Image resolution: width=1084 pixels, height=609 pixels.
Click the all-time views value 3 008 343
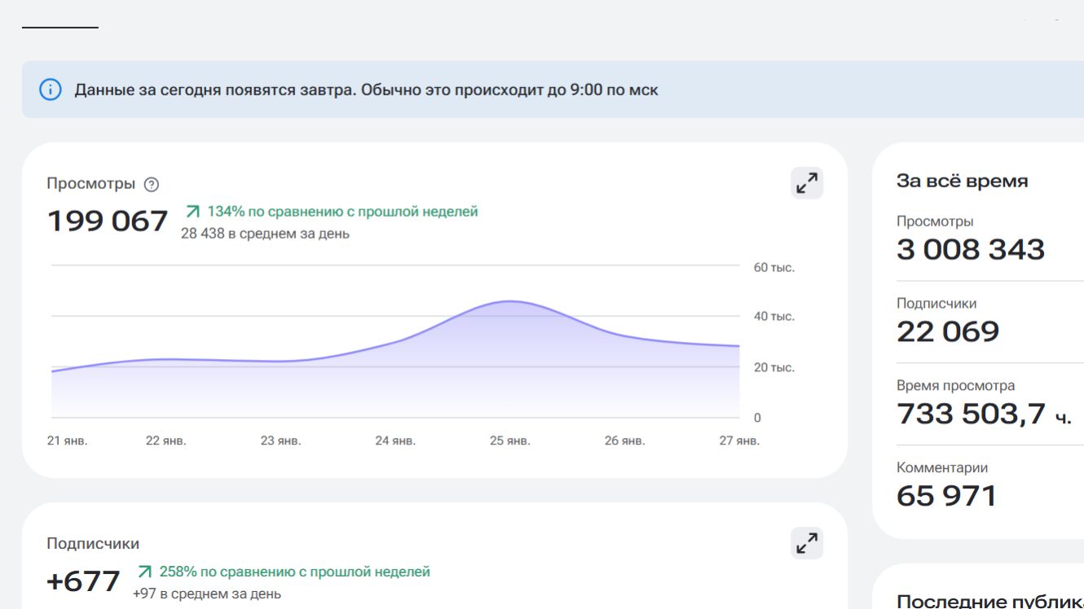coord(970,249)
